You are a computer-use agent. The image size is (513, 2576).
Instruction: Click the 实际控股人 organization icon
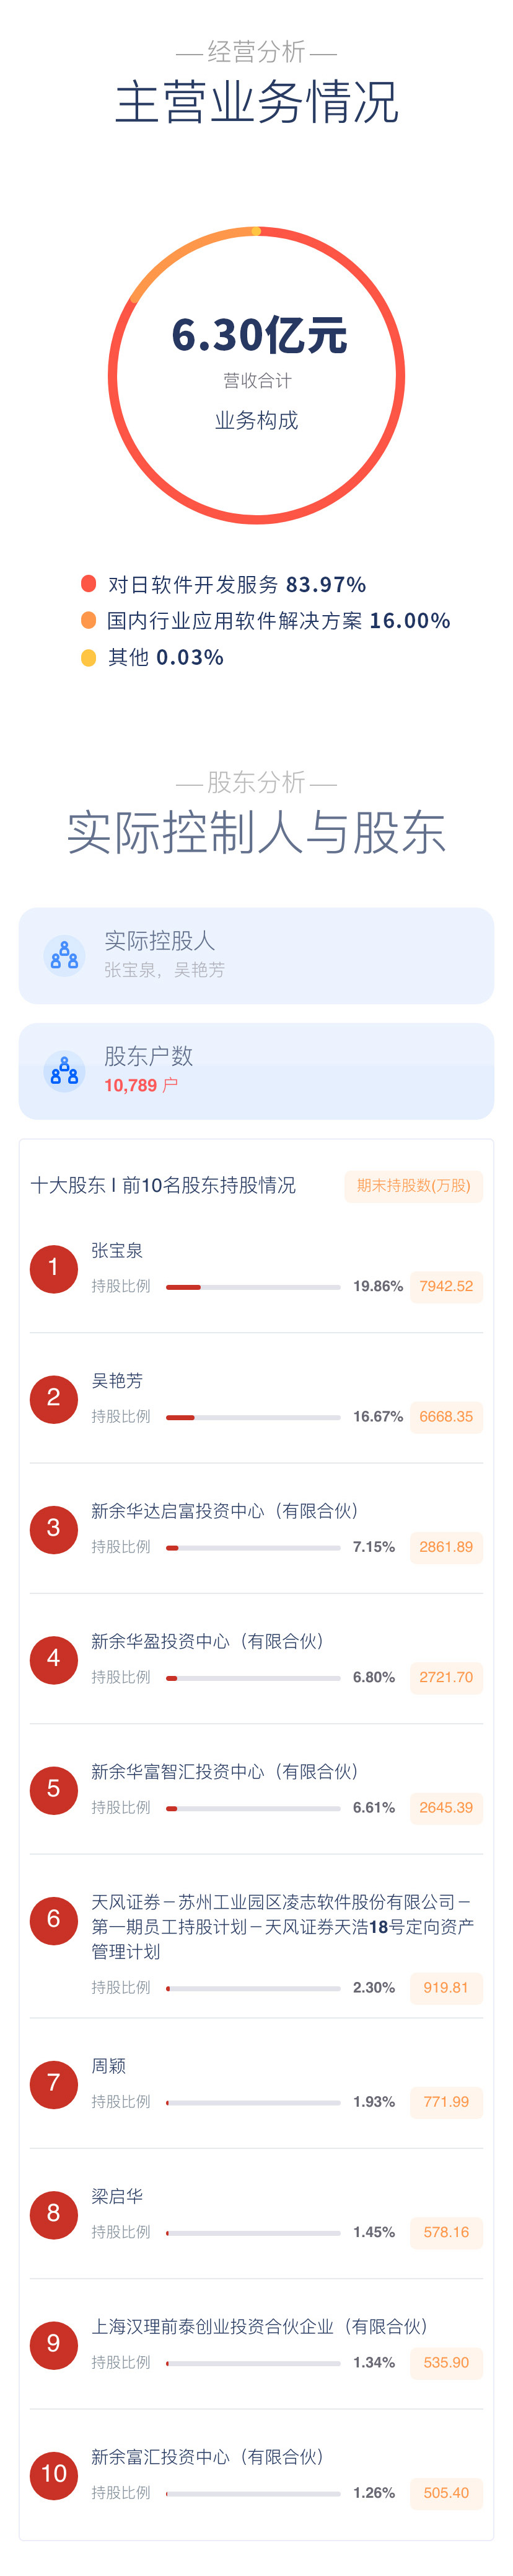[65, 955]
